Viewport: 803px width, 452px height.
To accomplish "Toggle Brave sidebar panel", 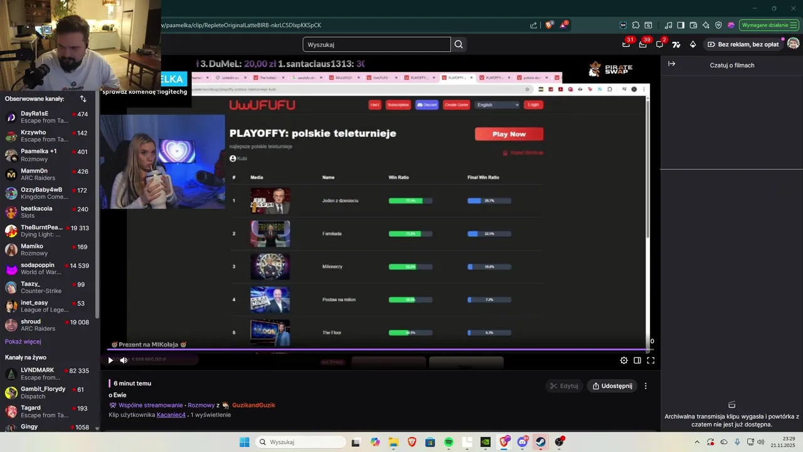I will click(681, 25).
